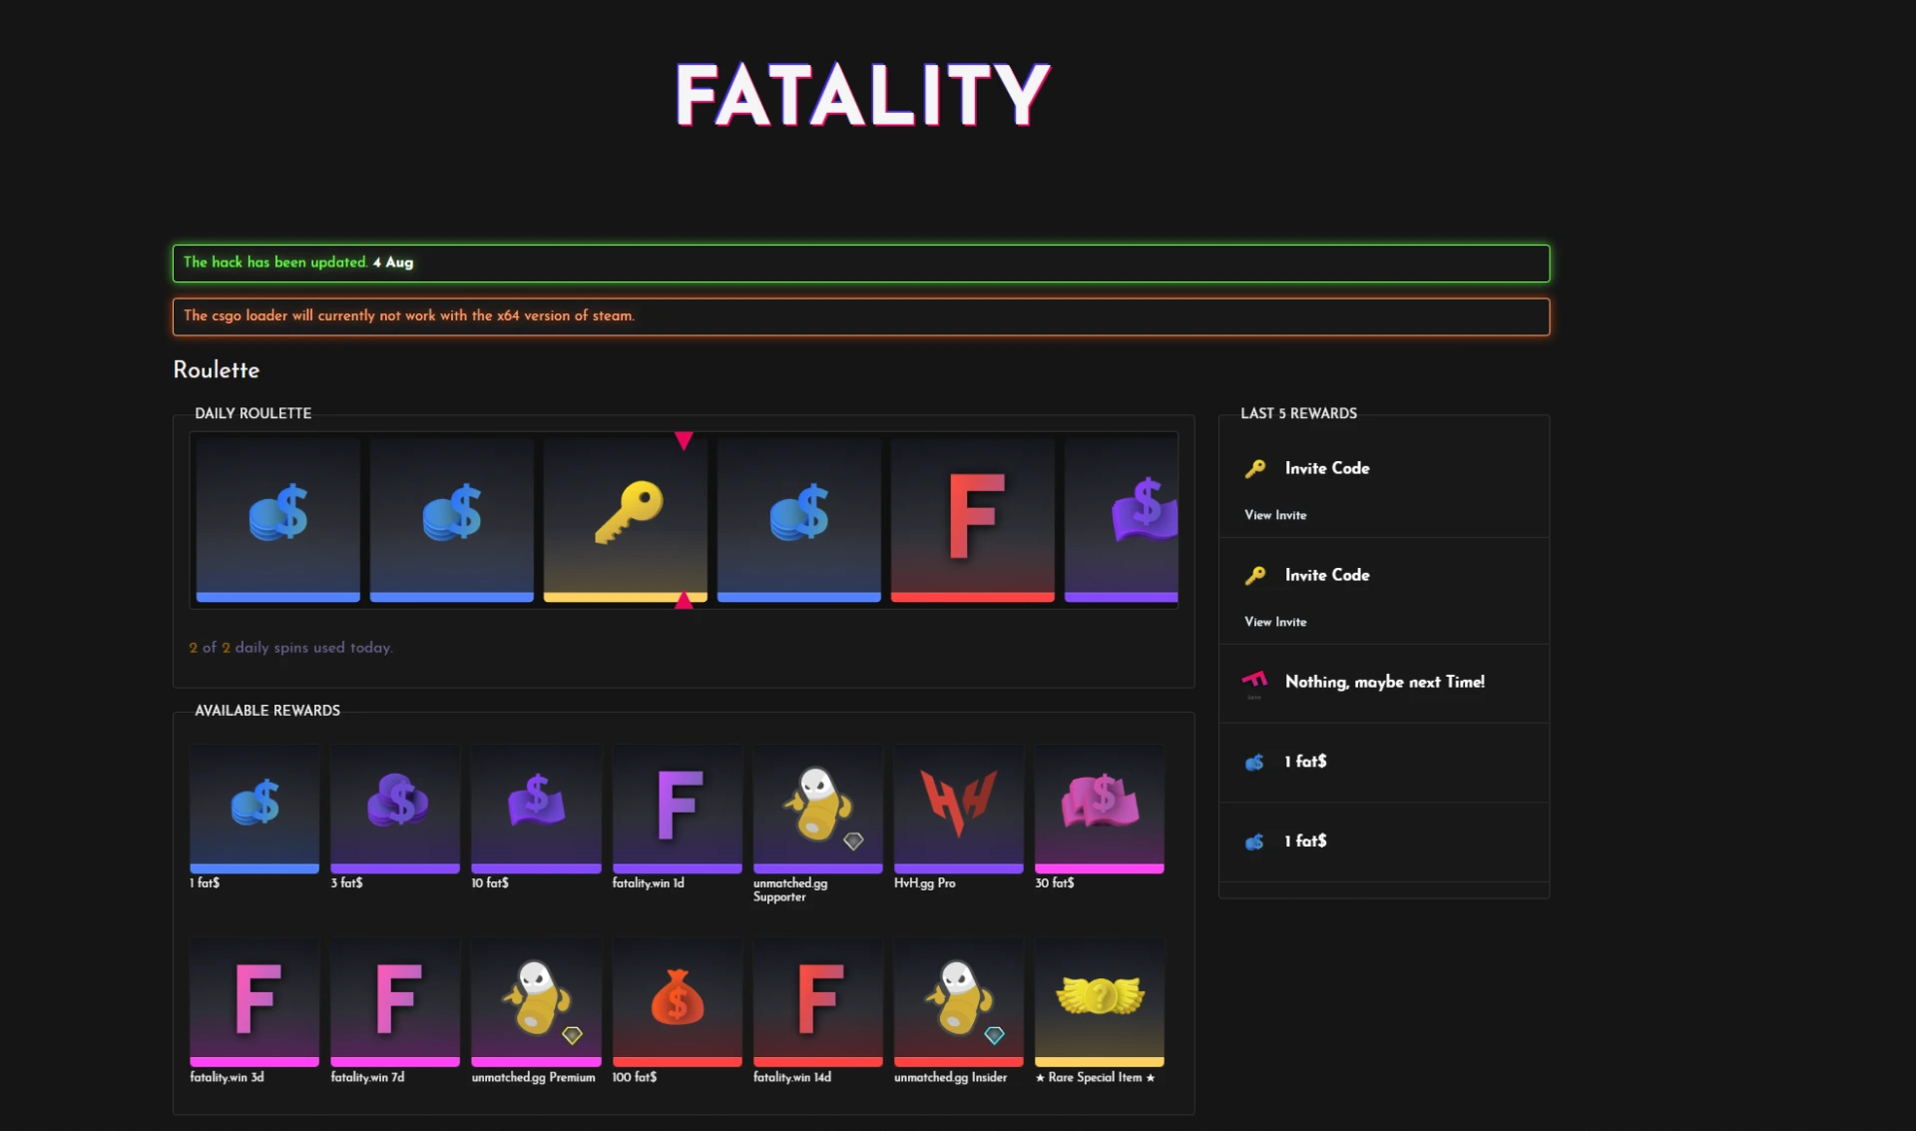Click the coin icon of the upper 1 fat$ entry in Last 5 Rewards
1916x1131 pixels.
pyautogui.click(x=1254, y=763)
